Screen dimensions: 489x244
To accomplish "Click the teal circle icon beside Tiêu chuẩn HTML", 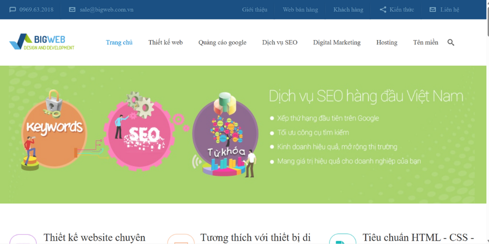I will point(343,239).
